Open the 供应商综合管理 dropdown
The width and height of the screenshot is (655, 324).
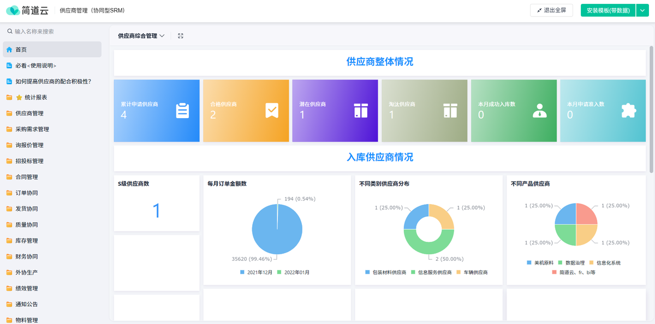pyautogui.click(x=141, y=36)
